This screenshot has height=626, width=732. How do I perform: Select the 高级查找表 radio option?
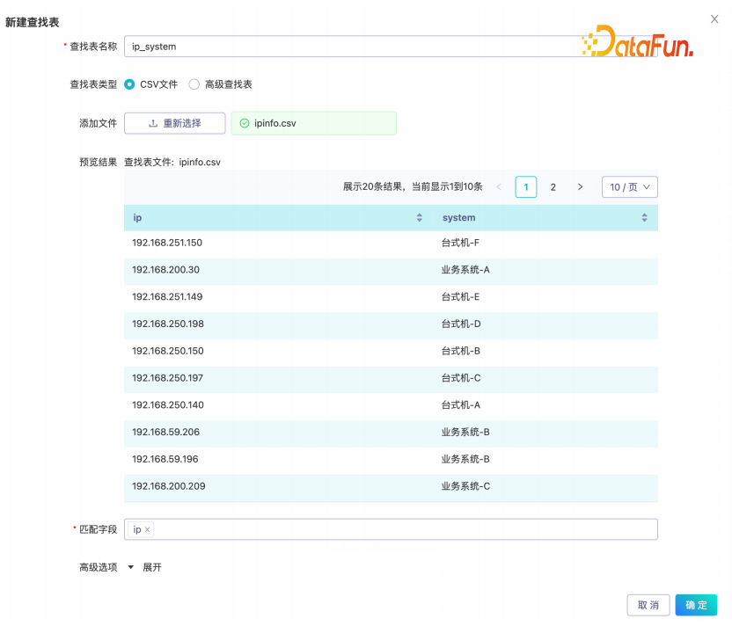point(194,84)
